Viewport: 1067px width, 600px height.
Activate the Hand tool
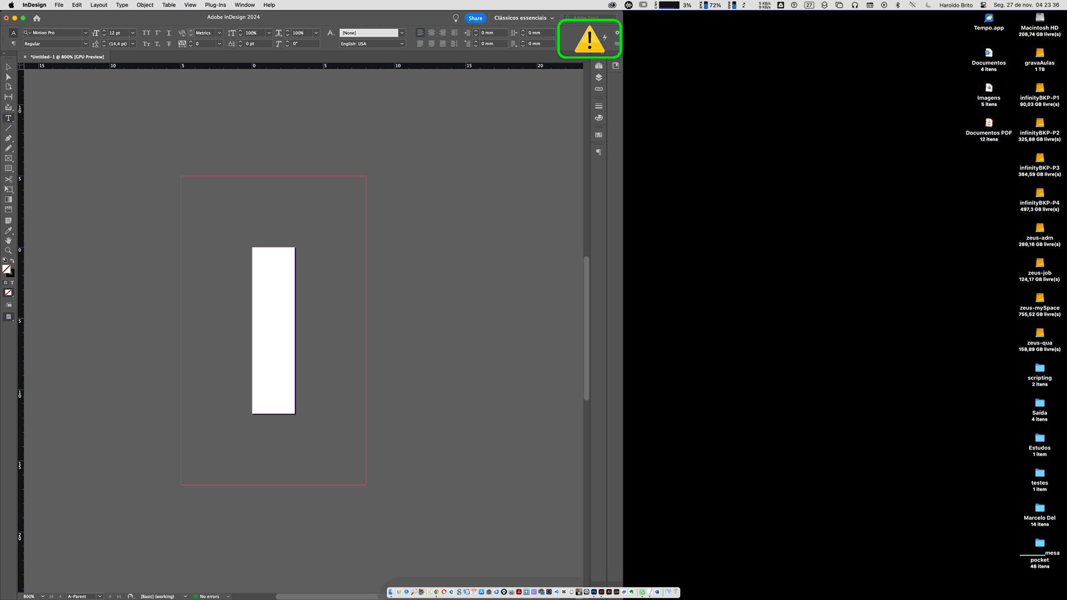click(8, 241)
